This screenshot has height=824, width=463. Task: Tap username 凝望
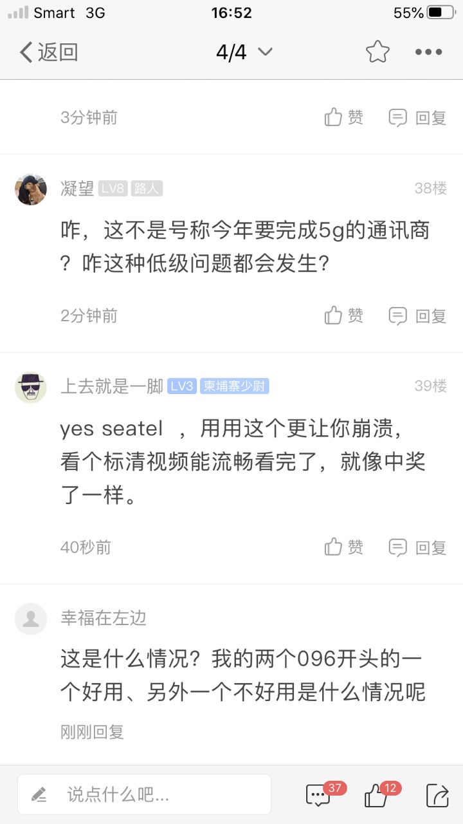click(77, 188)
